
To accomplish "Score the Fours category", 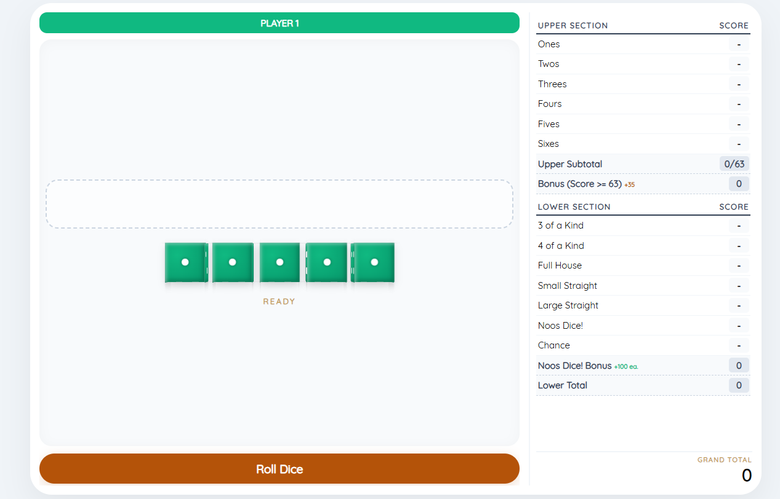I will pyautogui.click(x=643, y=104).
